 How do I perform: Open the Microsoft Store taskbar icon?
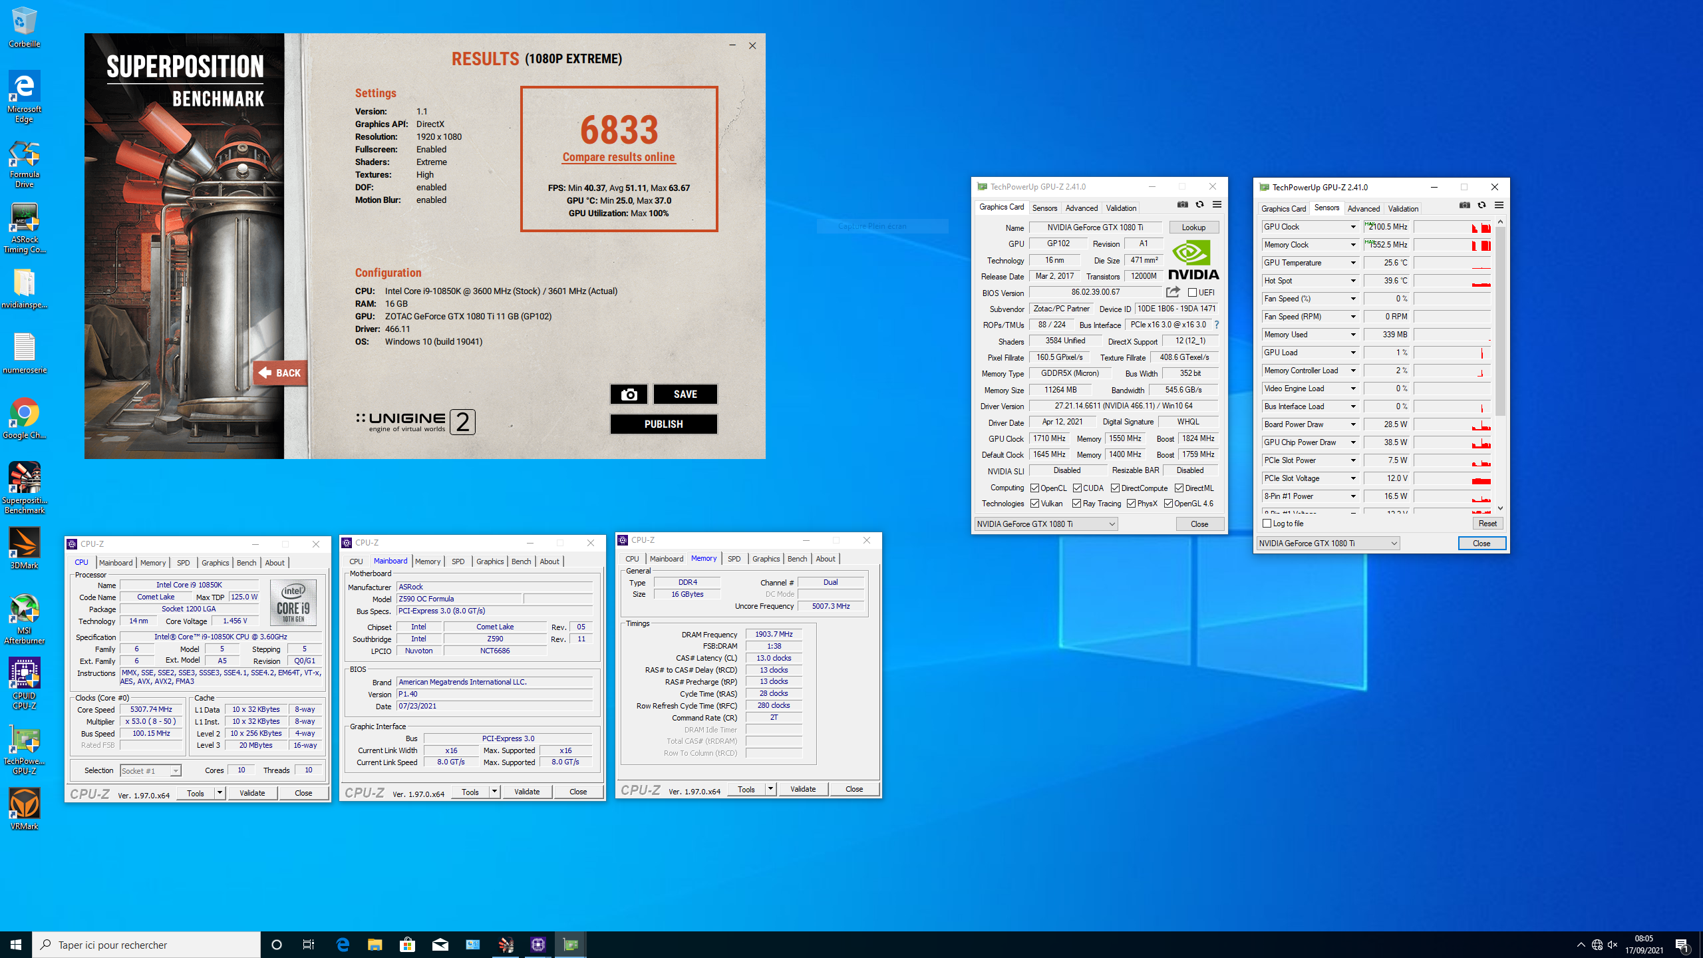408,945
